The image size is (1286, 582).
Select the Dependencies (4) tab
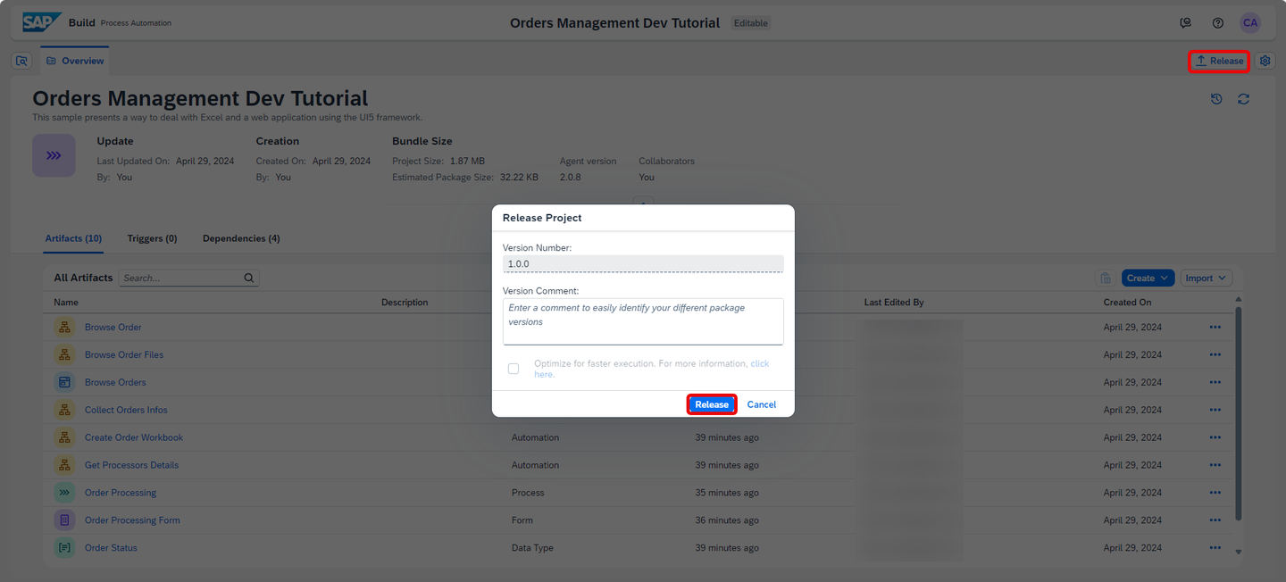tap(241, 239)
